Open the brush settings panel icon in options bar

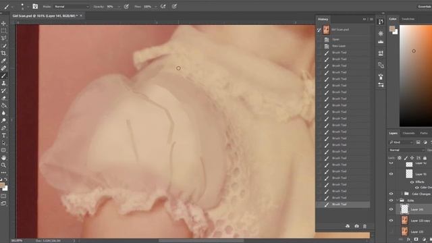click(x=35, y=6)
